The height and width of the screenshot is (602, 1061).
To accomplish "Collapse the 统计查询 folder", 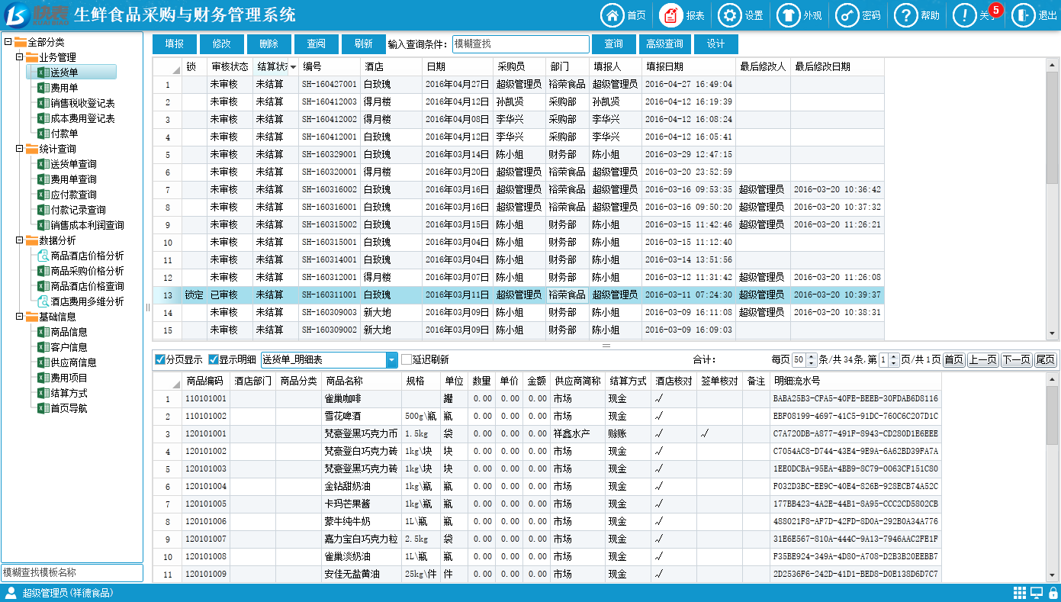I will (x=20, y=149).
